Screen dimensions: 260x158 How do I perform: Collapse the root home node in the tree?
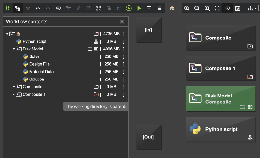coord(7,34)
